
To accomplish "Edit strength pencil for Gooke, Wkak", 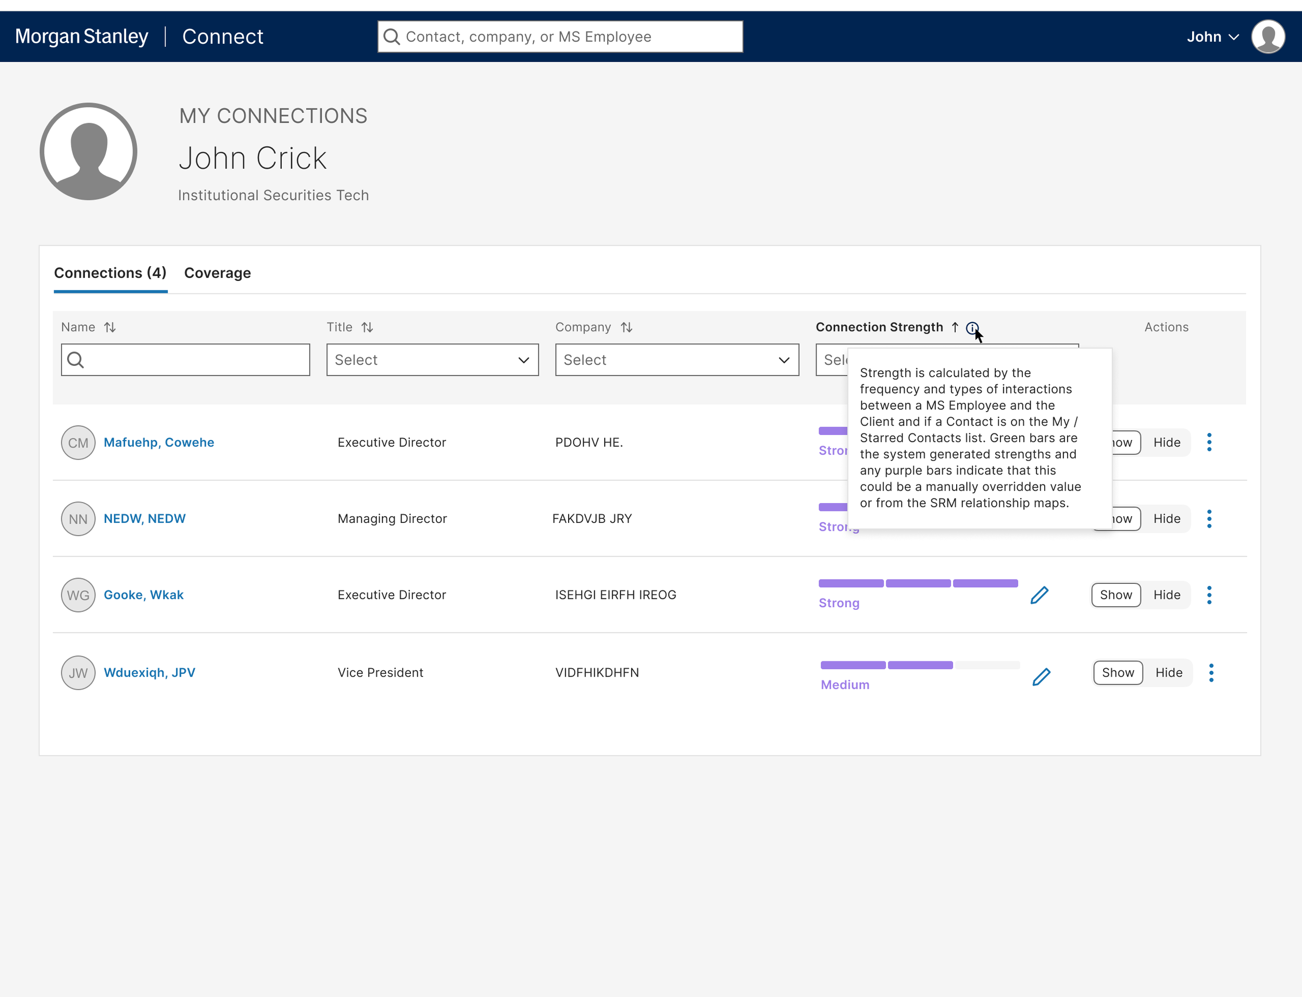I will [x=1039, y=595].
